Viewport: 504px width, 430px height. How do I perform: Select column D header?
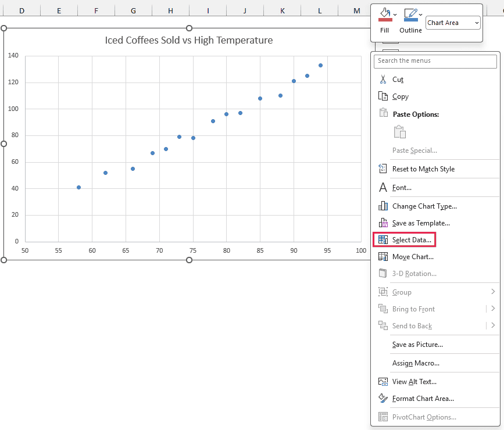22,11
